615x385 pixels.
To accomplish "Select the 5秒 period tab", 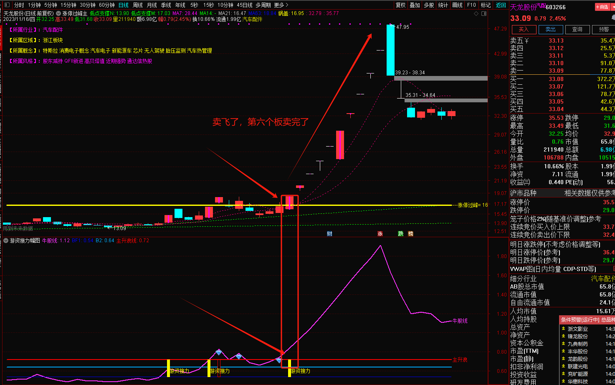I will [194, 5].
